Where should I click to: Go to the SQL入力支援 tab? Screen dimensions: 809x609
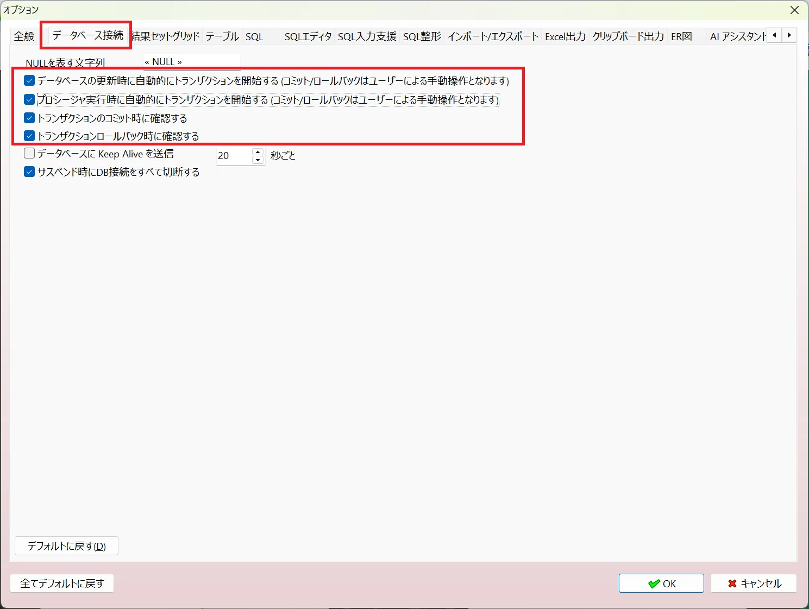367,36
